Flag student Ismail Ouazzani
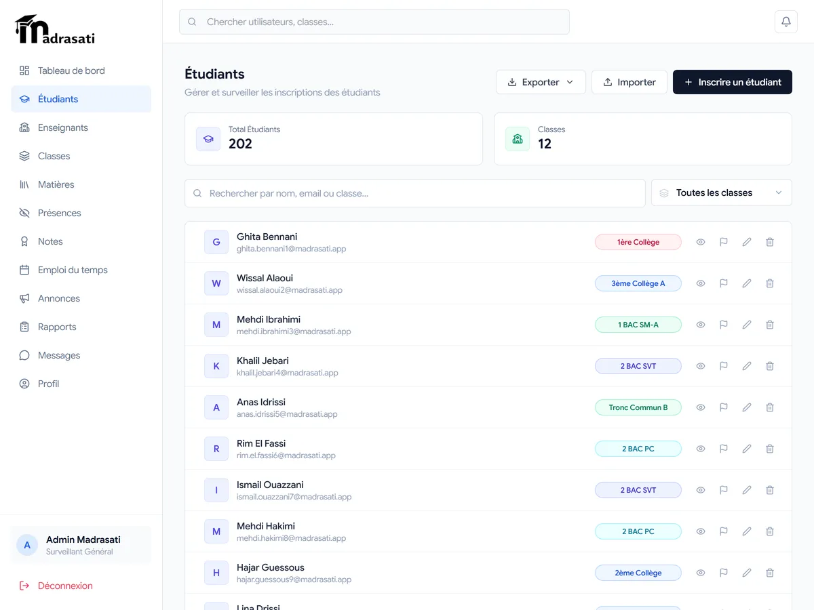814x610 pixels. point(724,490)
